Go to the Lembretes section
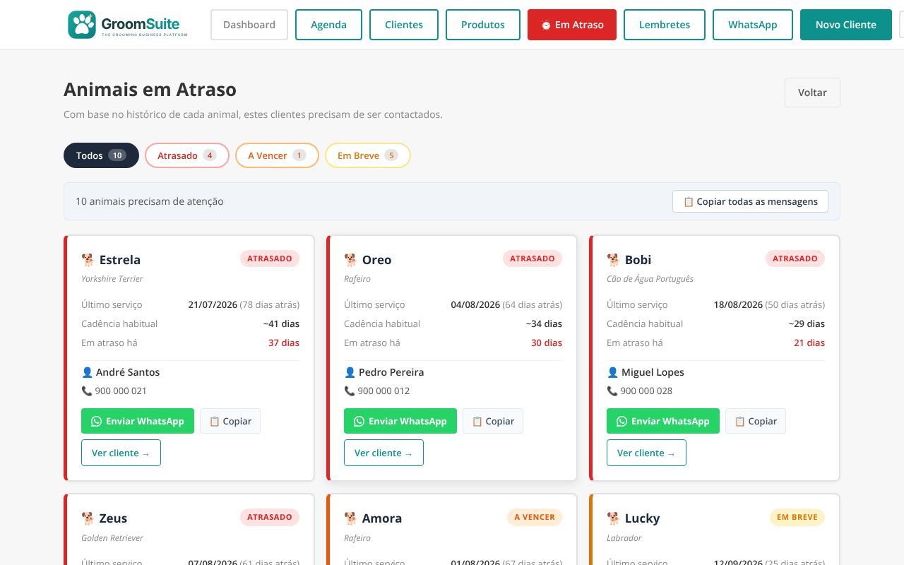The width and height of the screenshot is (904, 565). (665, 25)
